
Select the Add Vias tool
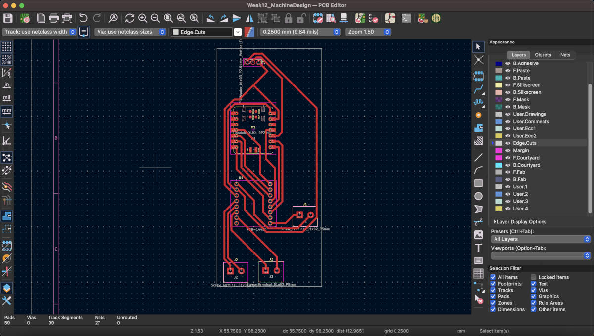pos(479,115)
